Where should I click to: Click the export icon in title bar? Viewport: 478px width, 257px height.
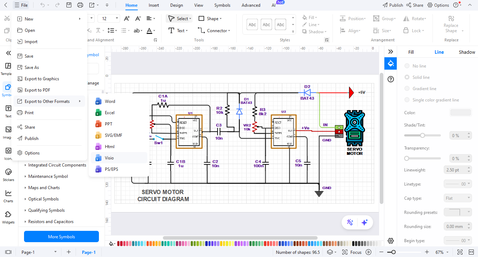pyautogui.click(x=92, y=5)
